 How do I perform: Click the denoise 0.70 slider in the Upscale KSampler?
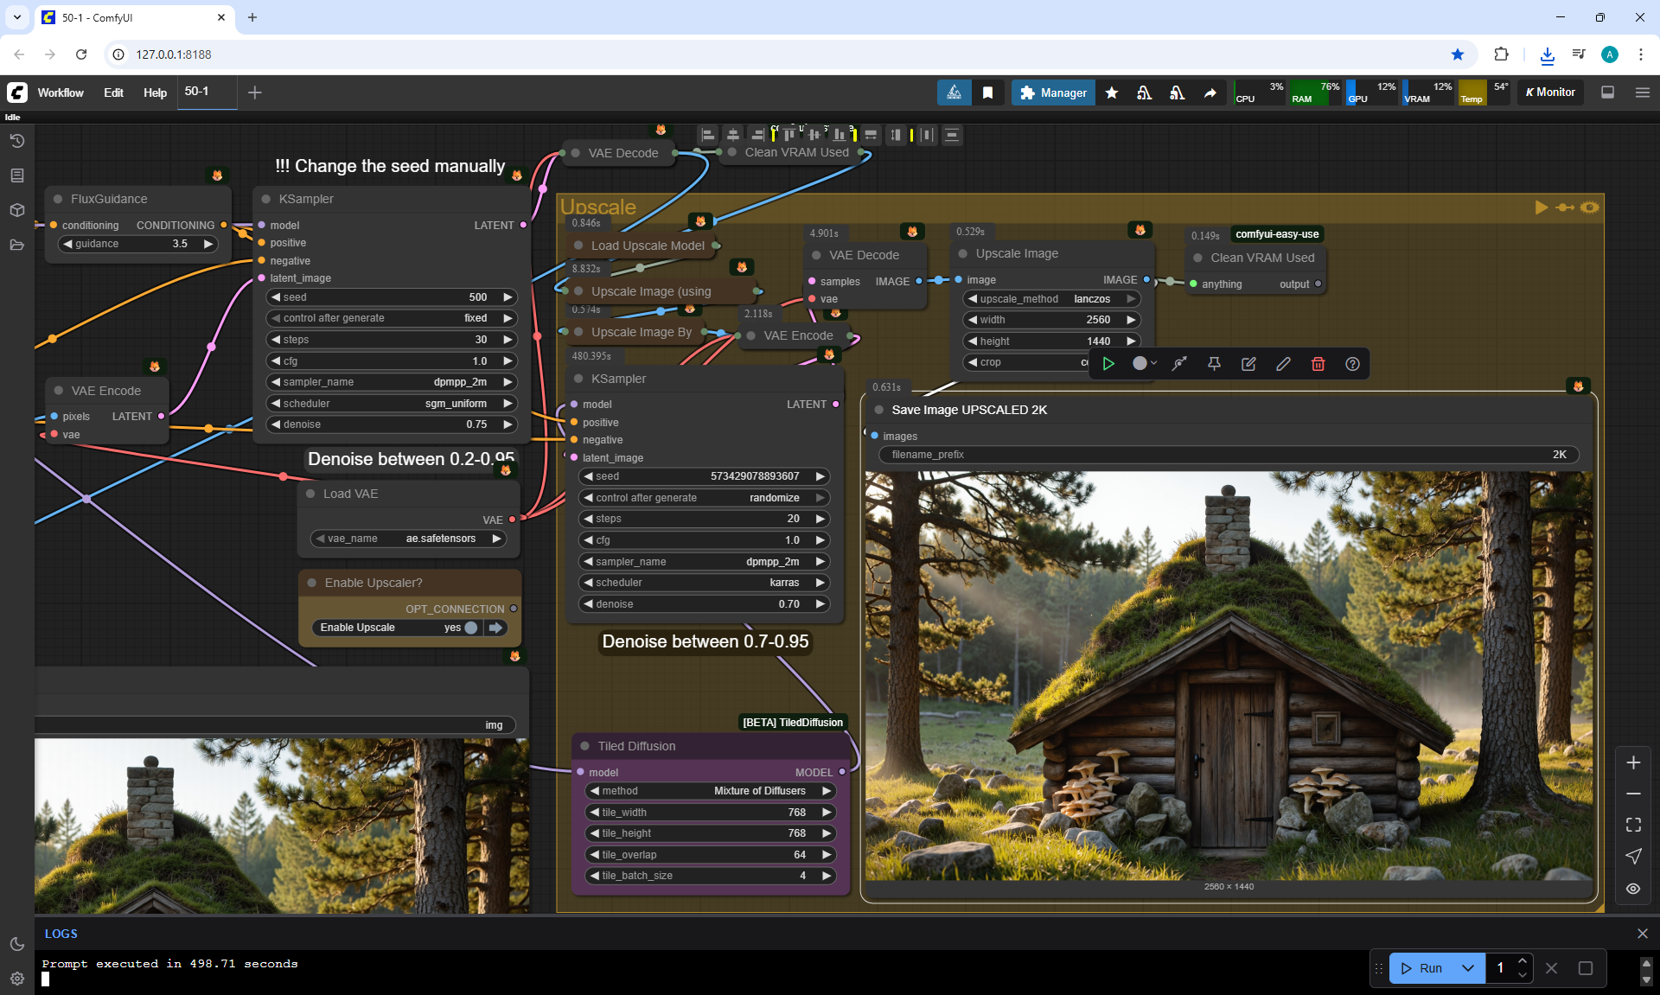point(703,604)
